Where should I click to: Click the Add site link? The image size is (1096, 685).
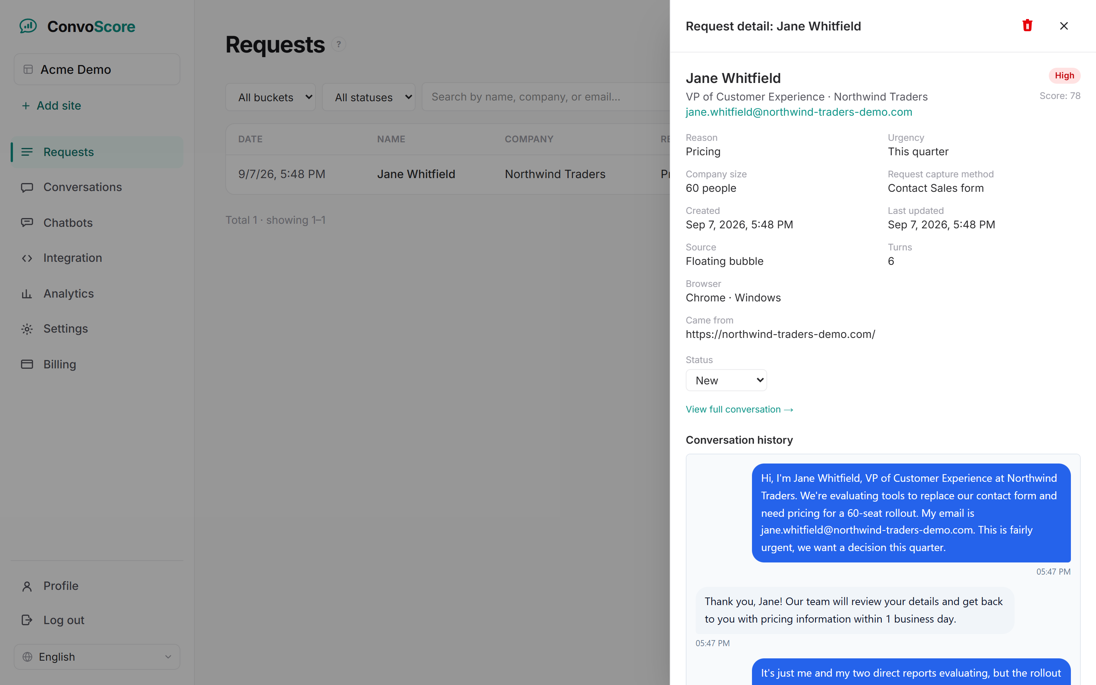(x=51, y=105)
